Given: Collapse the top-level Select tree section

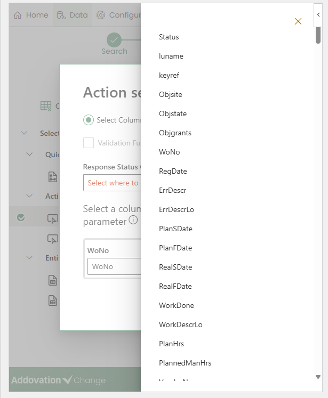Looking at the screenshot, I should (x=24, y=133).
